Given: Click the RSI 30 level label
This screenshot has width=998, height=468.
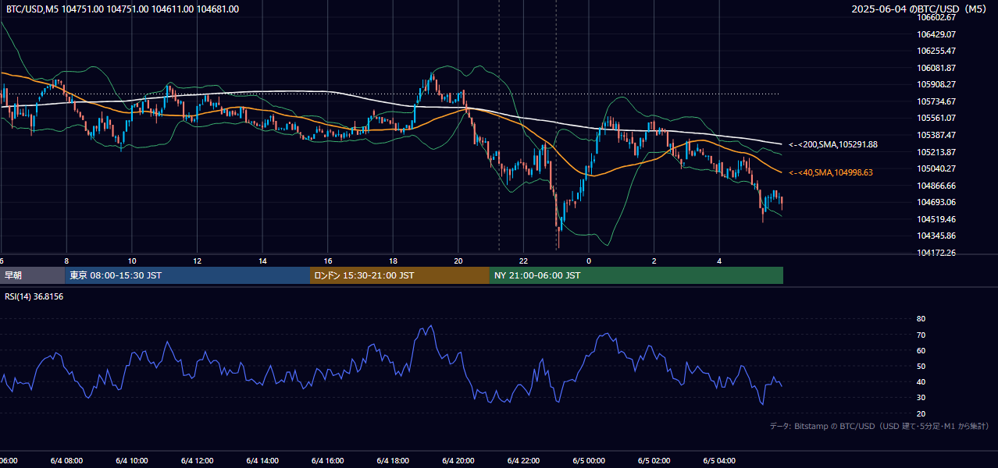Looking at the screenshot, I should click(921, 398).
